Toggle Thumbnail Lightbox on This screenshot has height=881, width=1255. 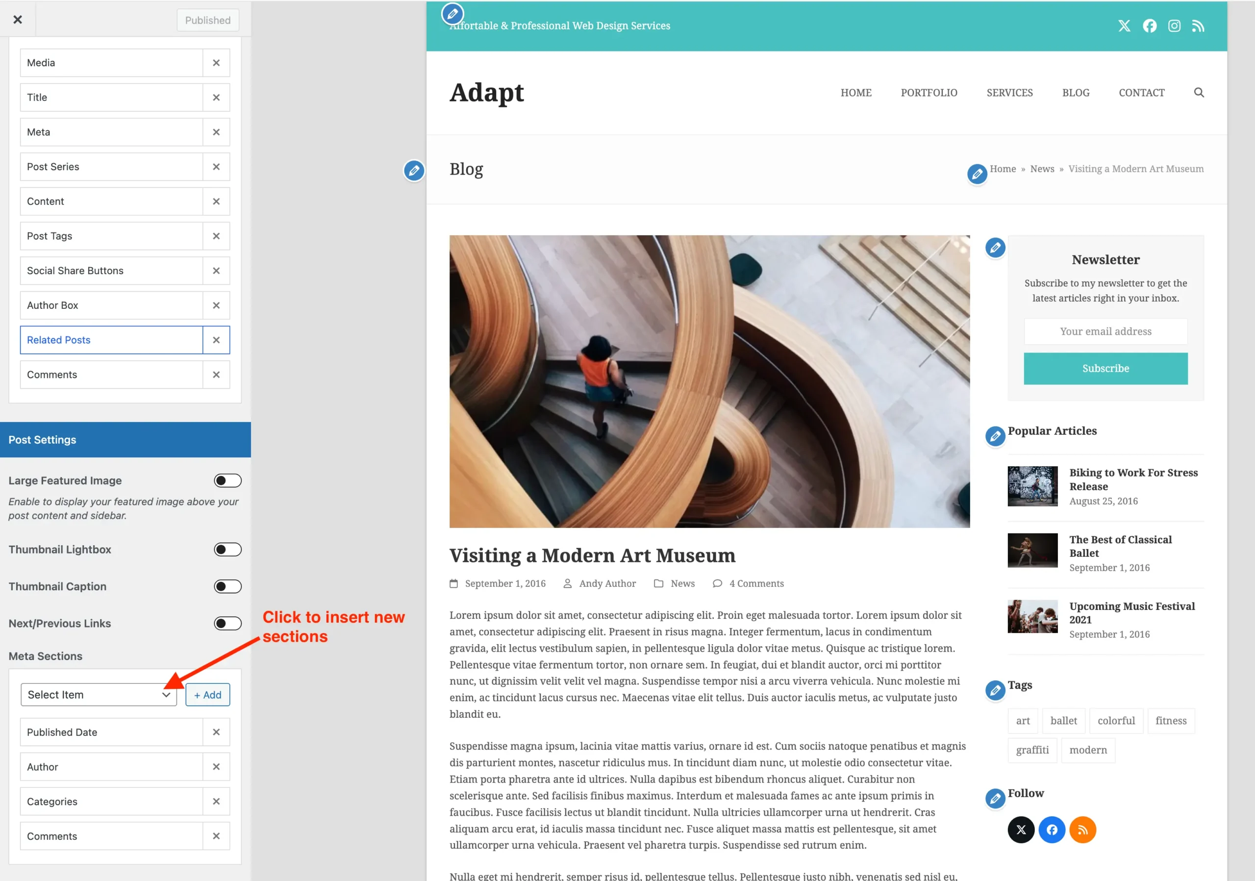pyautogui.click(x=227, y=549)
